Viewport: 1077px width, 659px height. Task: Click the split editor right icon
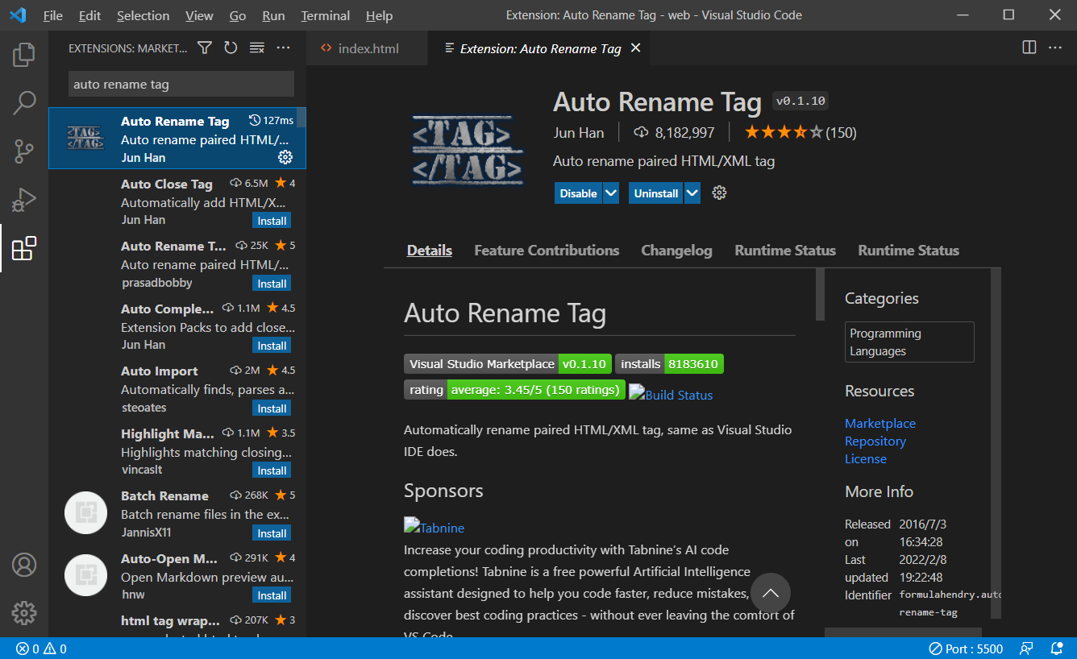1029,48
